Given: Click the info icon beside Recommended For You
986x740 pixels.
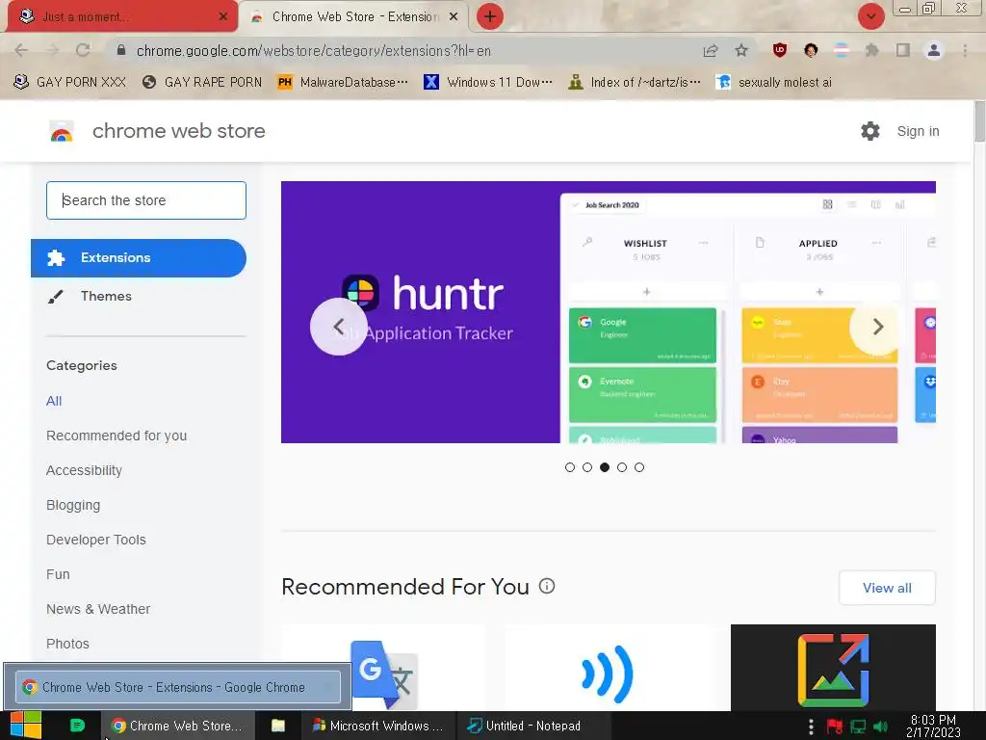Looking at the screenshot, I should tap(547, 587).
